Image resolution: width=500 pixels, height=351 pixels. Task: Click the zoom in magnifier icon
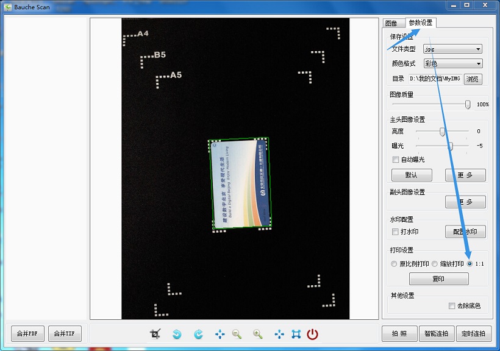[x=258, y=334]
